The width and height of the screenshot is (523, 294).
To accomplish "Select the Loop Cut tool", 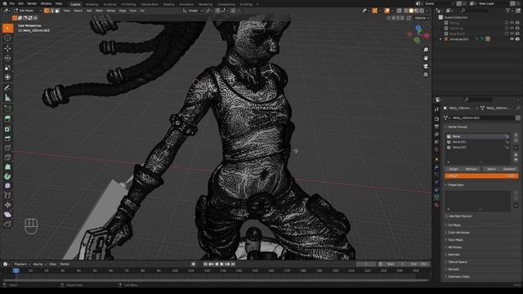I will pyautogui.click(x=7, y=148).
